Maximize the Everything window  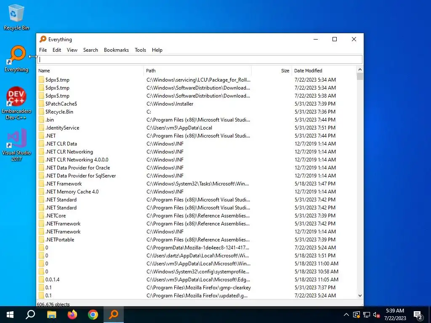335,39
